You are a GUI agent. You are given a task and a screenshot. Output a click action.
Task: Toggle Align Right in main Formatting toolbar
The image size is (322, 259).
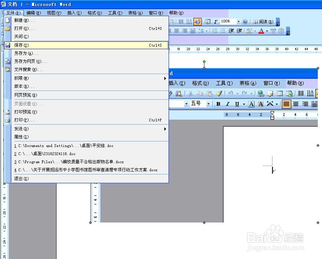185,31
